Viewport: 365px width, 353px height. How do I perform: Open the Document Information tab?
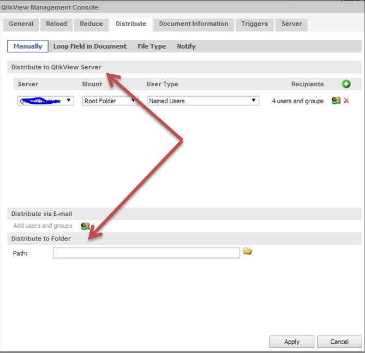tap(194, 24)
